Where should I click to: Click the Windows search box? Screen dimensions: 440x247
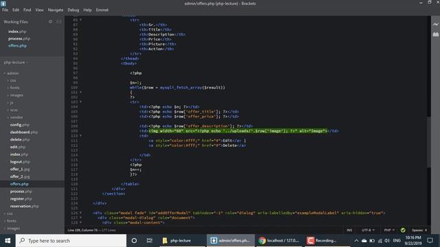click(x=71, y=241)
